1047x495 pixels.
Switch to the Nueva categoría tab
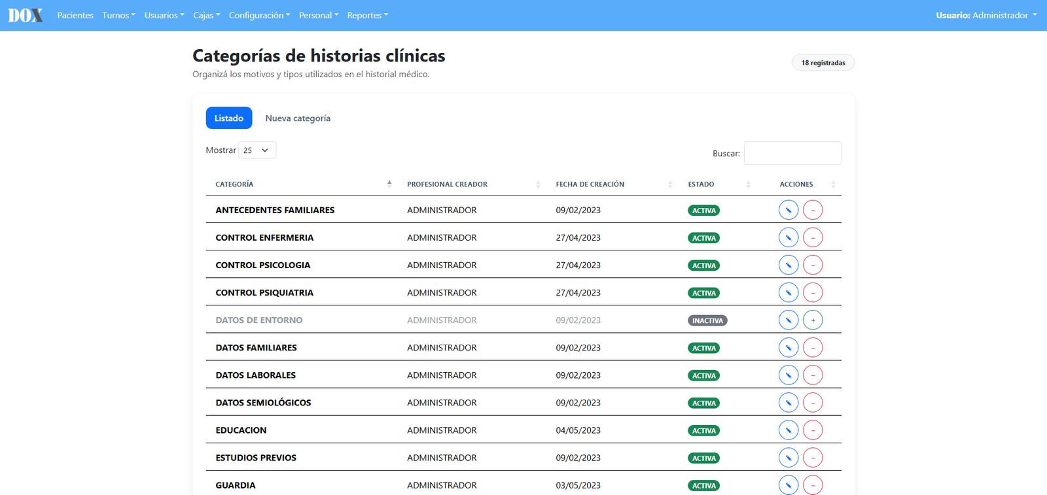298,118
